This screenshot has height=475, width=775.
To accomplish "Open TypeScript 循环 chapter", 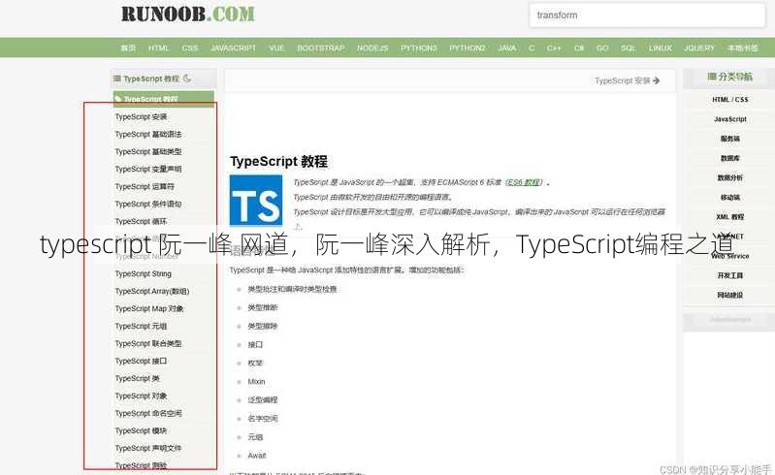I will (141, 221).
